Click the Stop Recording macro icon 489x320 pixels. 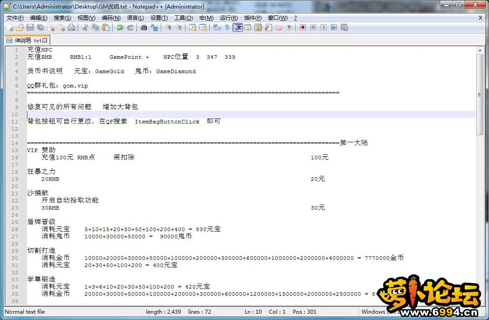[x=313, y=28]
